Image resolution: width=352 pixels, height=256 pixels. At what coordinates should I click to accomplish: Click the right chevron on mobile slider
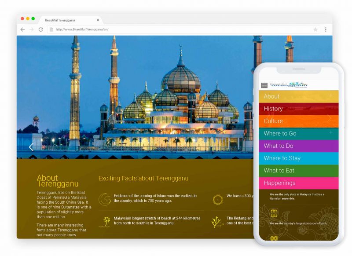click(x=329, y=118)
